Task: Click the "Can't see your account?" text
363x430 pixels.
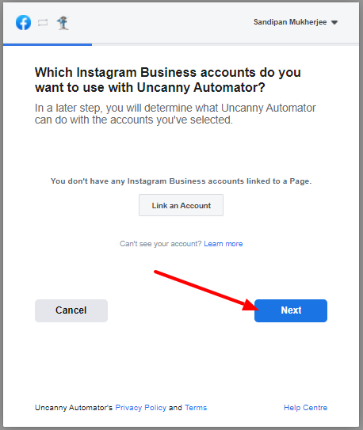Action: 161,244
